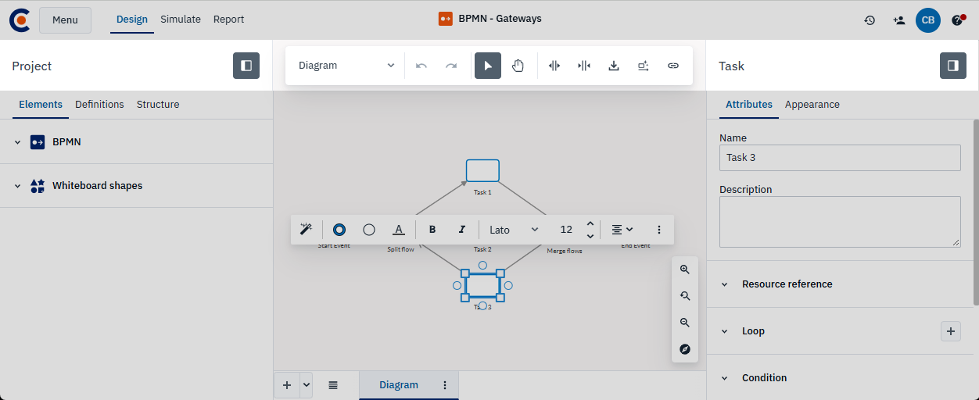Select the Diagram bottom tab
Image resolution: width=979 pixels, height=400 pixels.
pos(399,385)
